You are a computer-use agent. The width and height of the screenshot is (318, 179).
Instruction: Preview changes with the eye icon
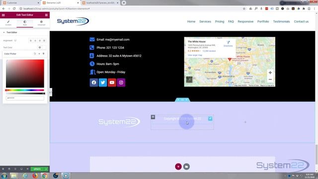tap(27, 169)
